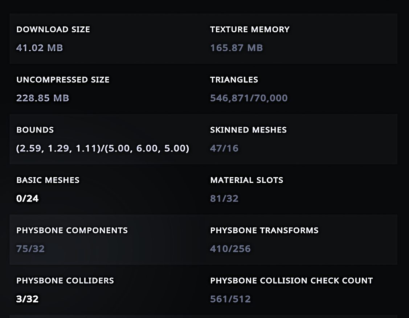Click the Triangles heading
The height and width of the screenshot is (318, 409).
click(x=234, y=80)
